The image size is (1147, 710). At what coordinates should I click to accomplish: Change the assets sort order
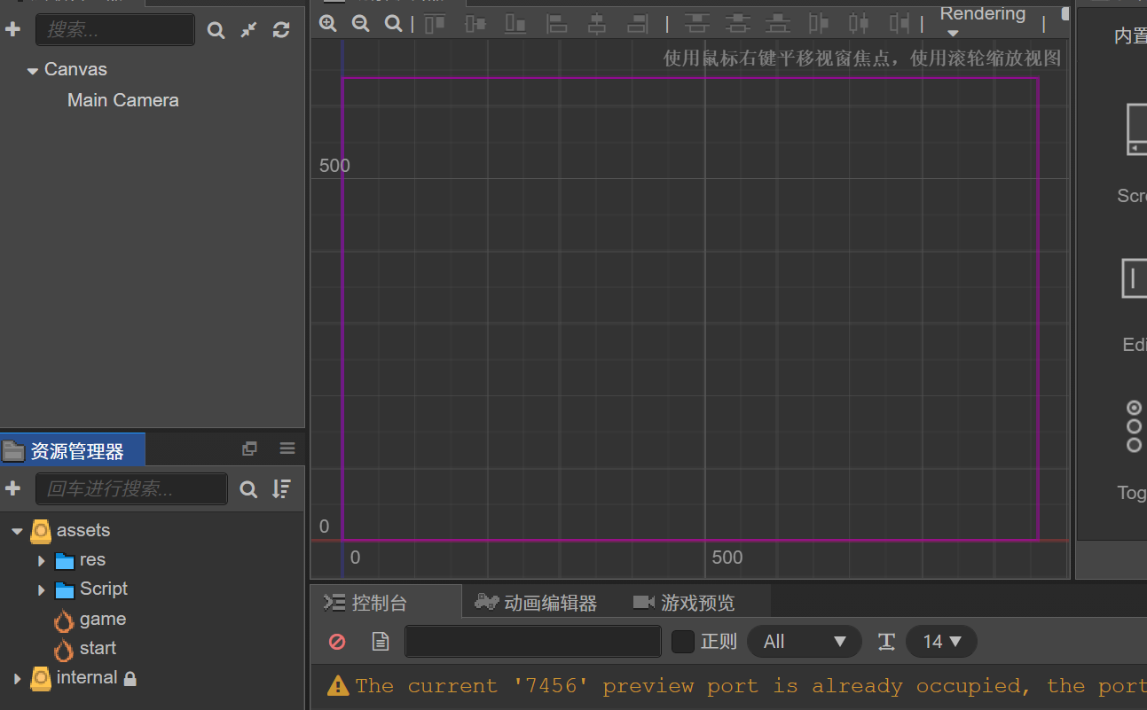[281, 488]
